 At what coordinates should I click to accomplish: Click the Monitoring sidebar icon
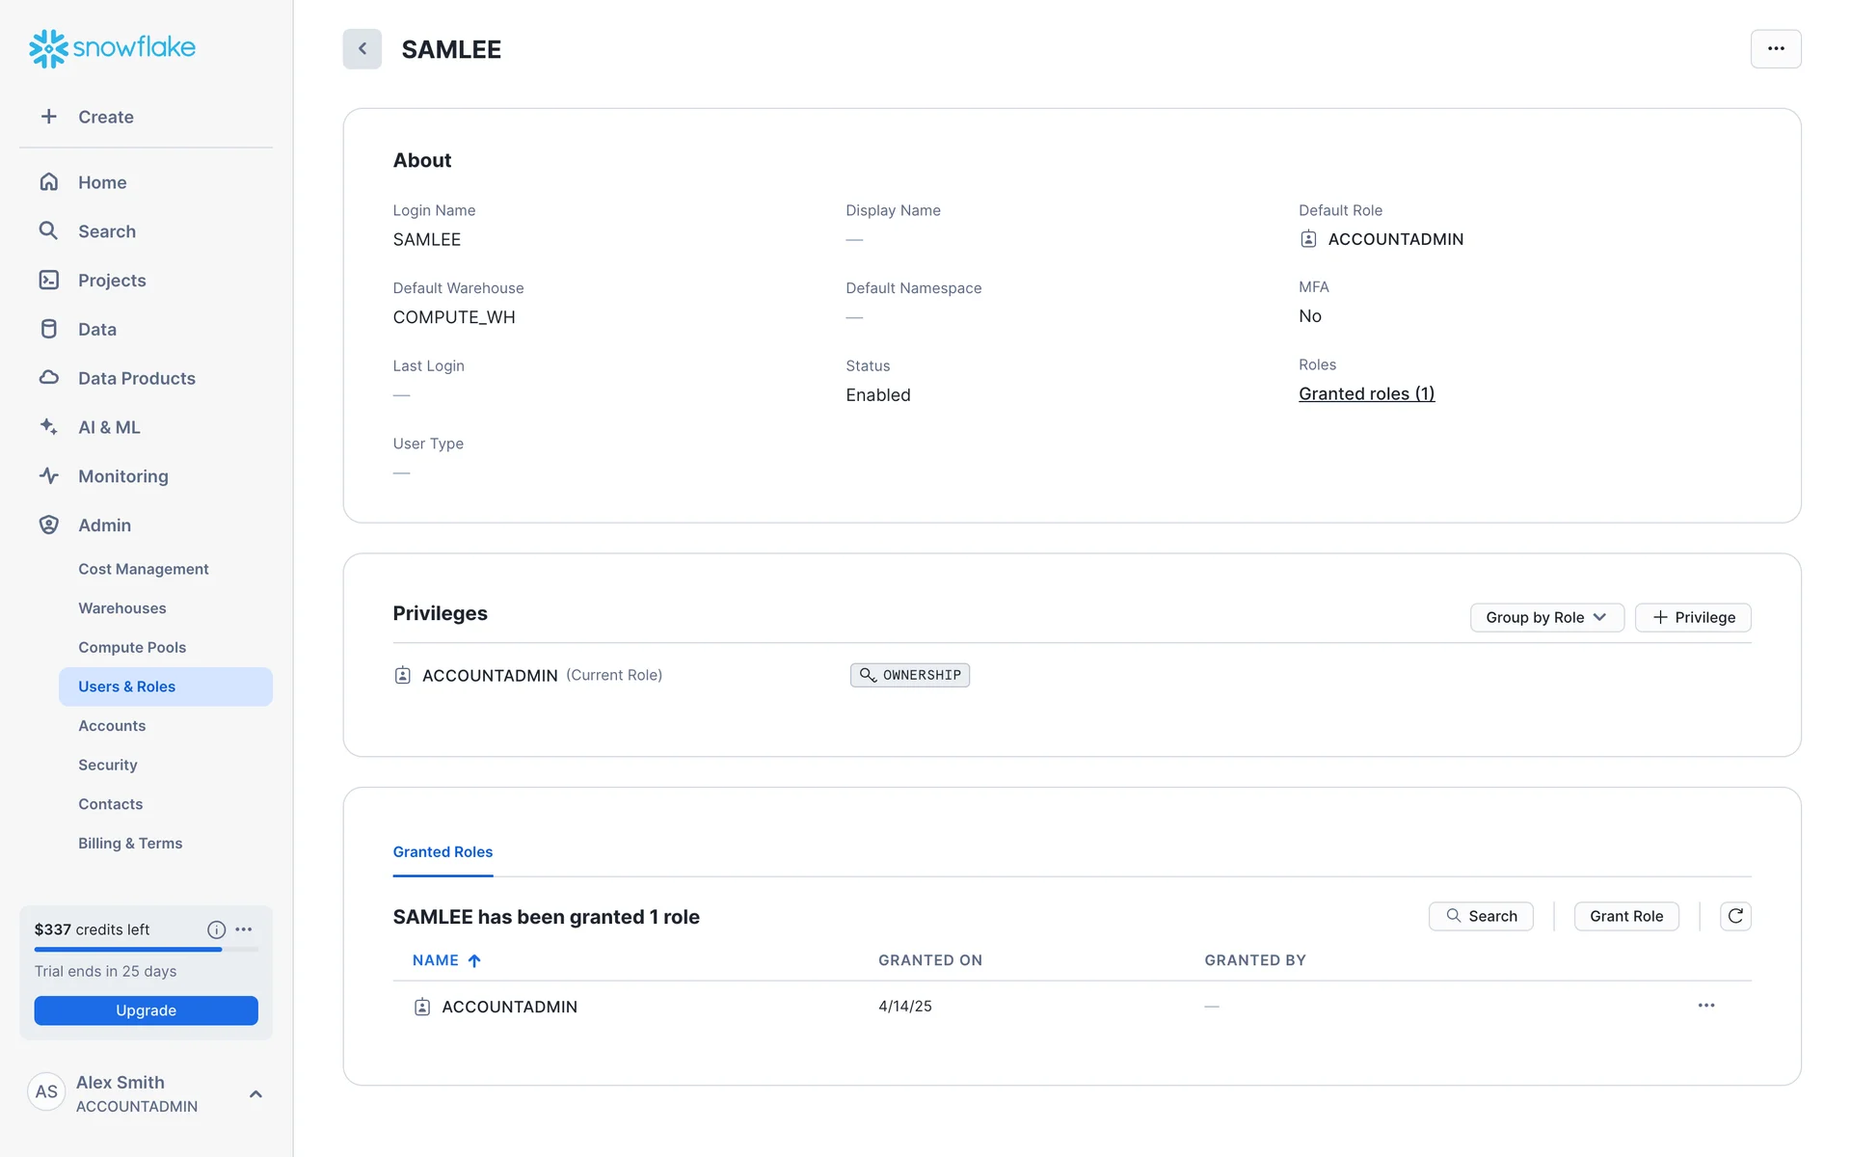49,476
